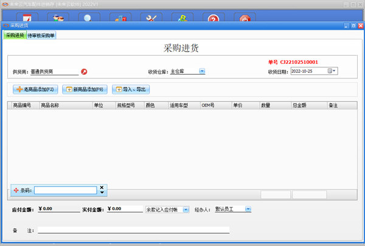Click the magnifier search toolbar icon
365x246 pixels.
click(89, 17)
